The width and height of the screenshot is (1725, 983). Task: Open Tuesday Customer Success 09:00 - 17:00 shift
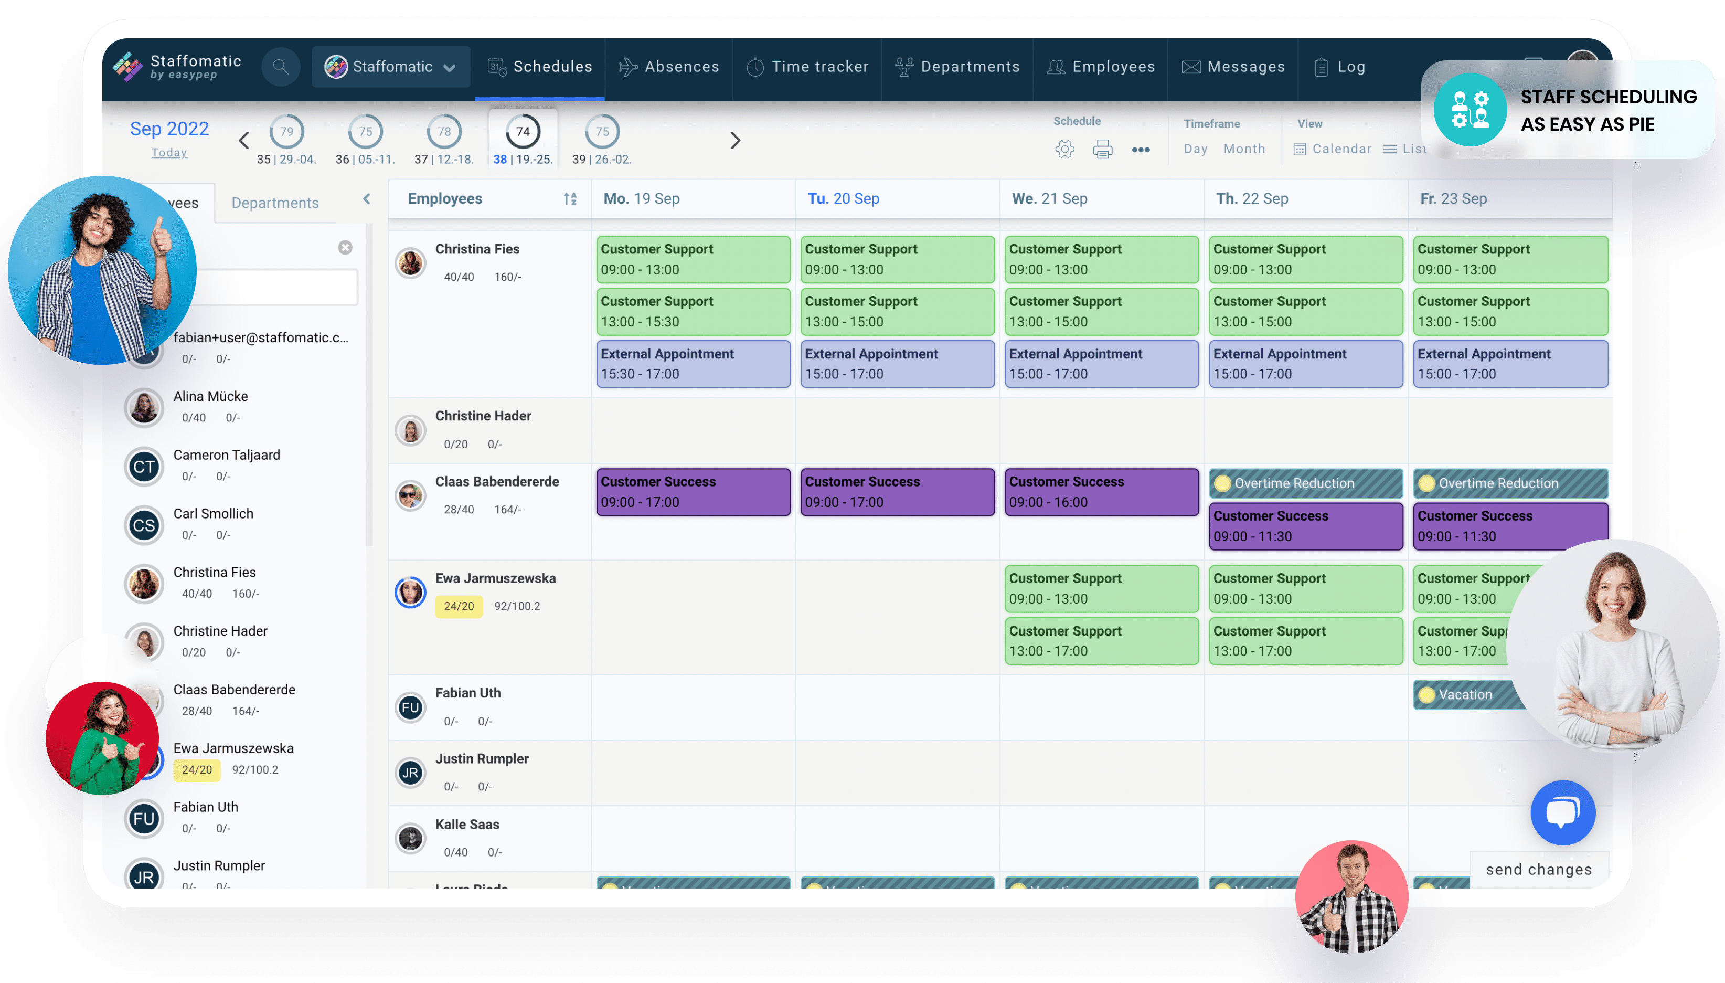[898, 492]
